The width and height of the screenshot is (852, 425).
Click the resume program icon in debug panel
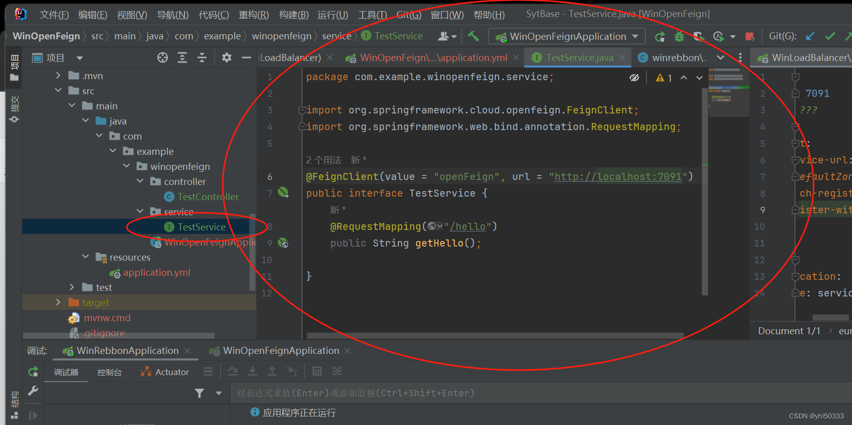[x=33, y=415]
